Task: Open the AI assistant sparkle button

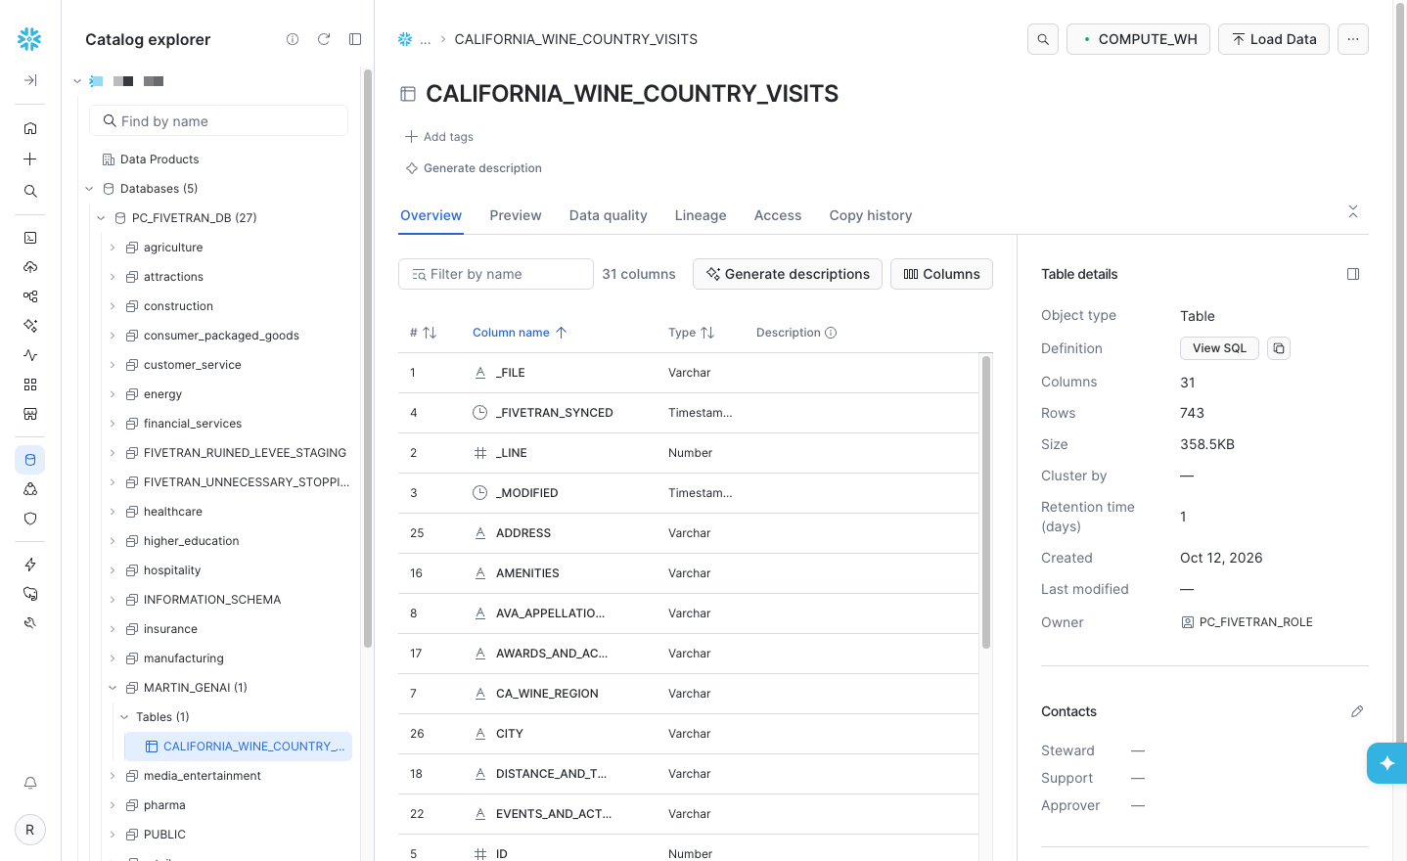Action: click(1387, 763)
